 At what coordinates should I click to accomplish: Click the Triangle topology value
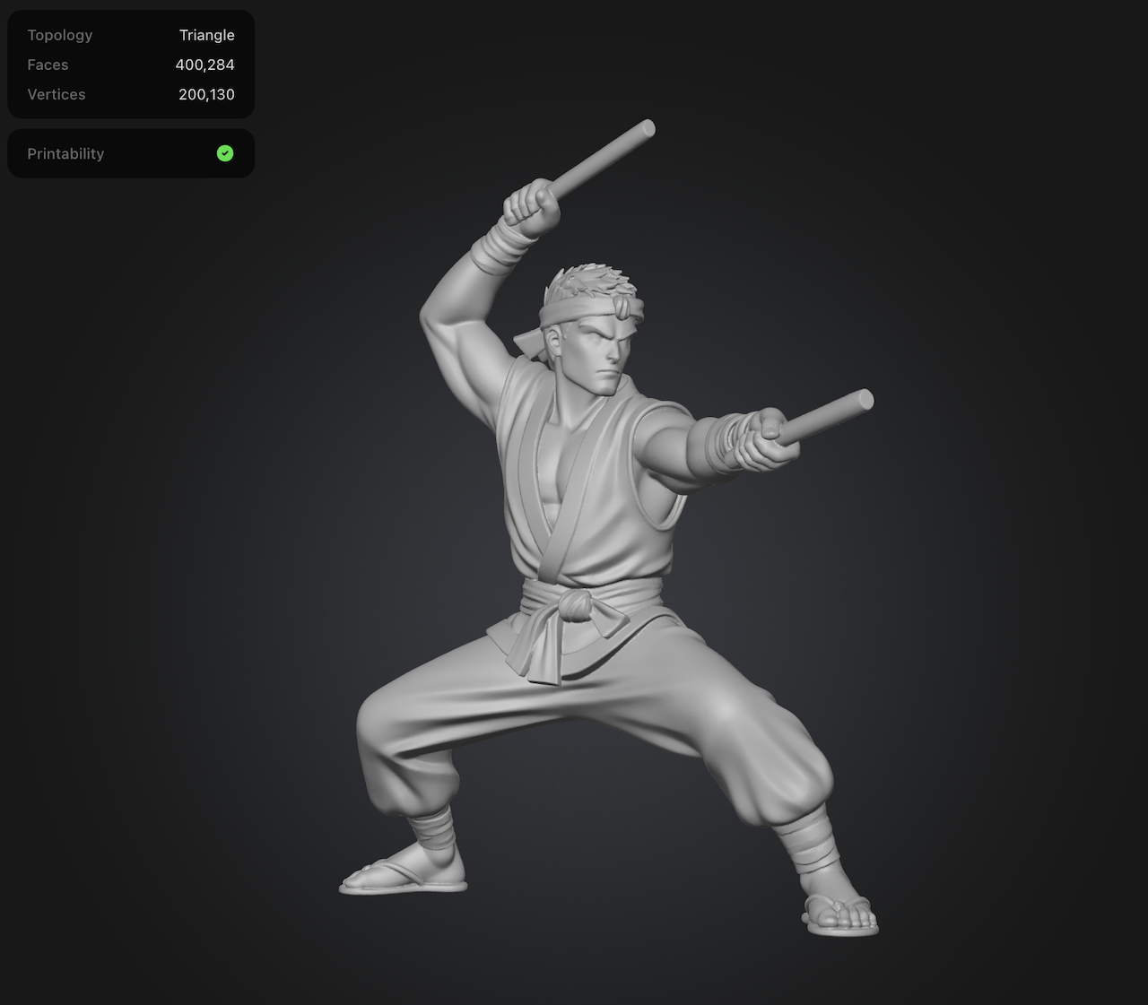coord(206,35)
